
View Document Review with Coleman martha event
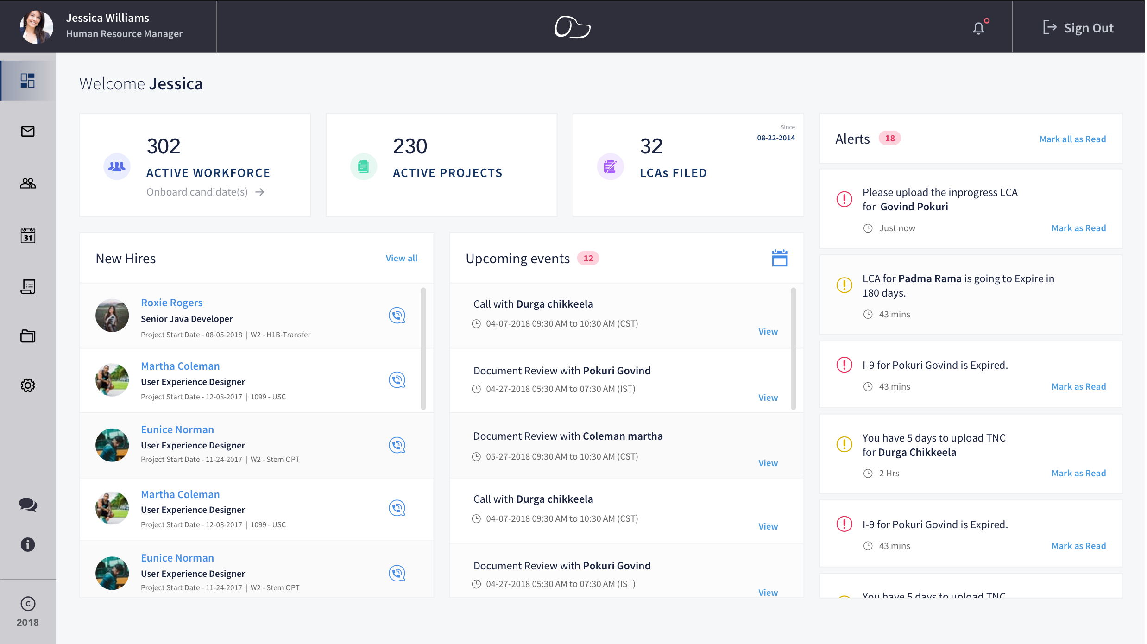tap(768, 463)
